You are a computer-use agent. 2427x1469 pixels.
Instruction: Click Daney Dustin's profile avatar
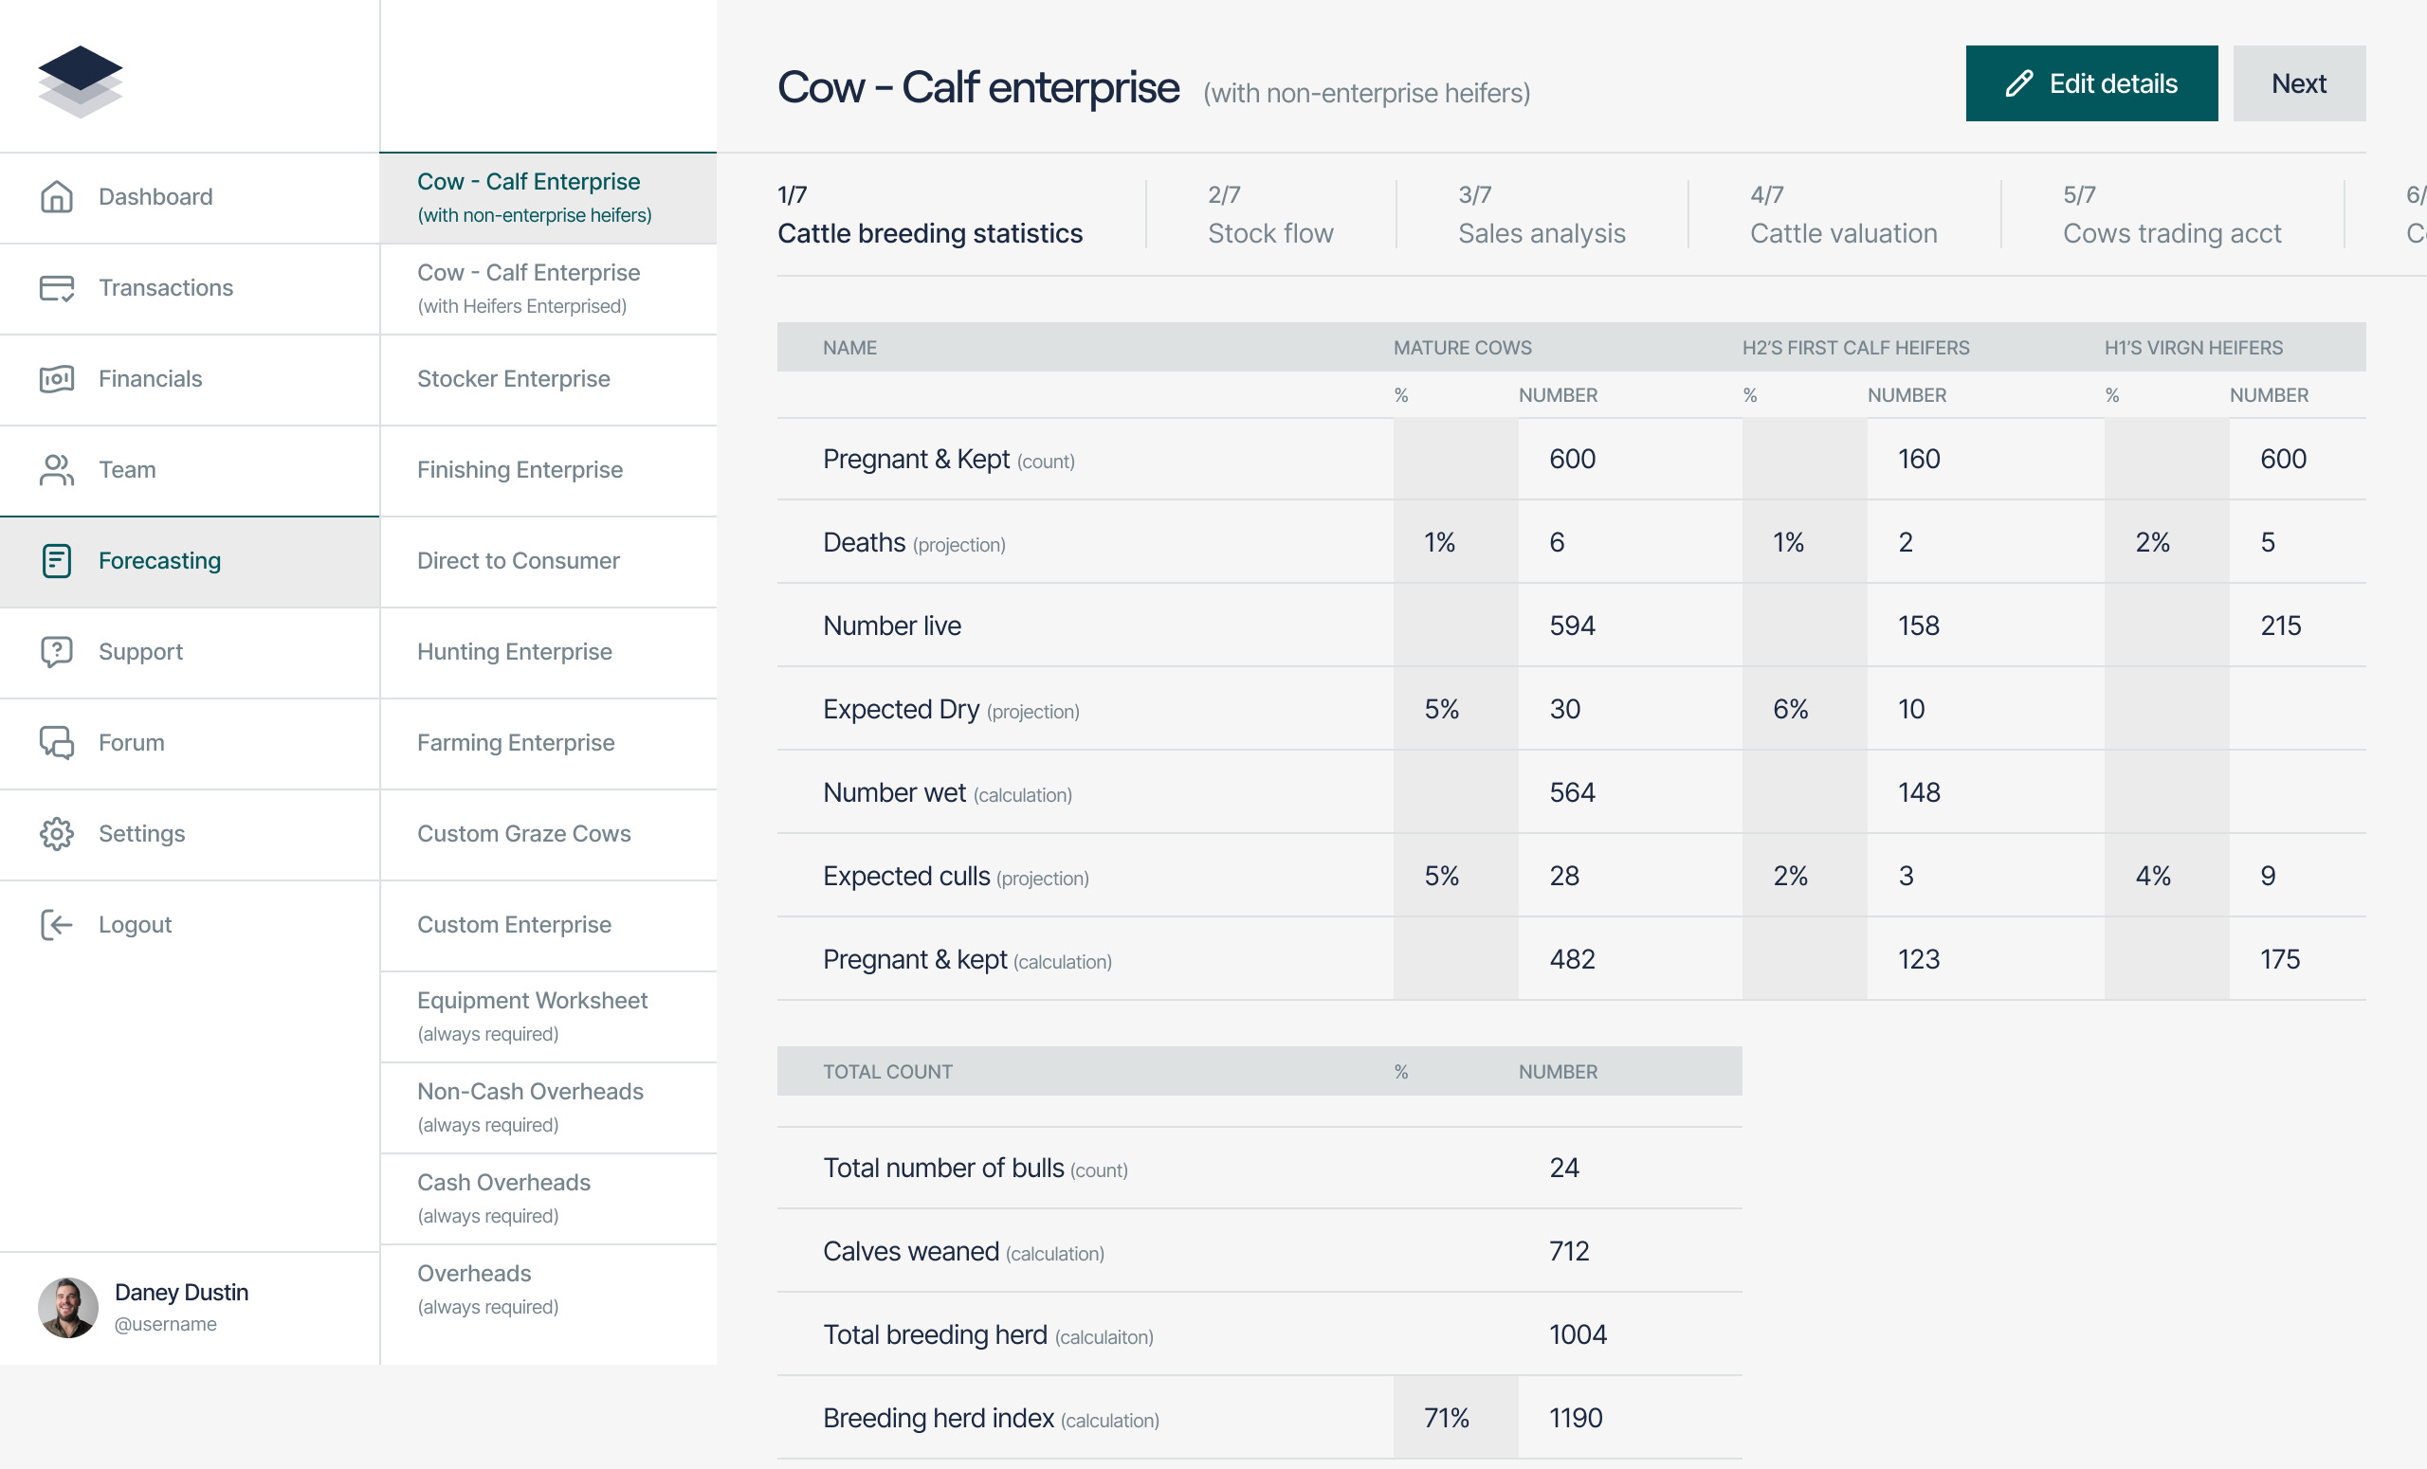[x=68, y=1308]
